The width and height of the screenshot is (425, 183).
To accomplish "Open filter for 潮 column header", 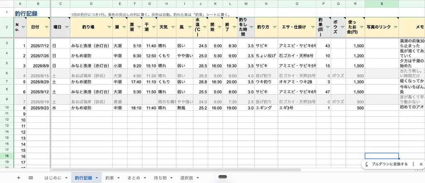I will pos(124,27).
